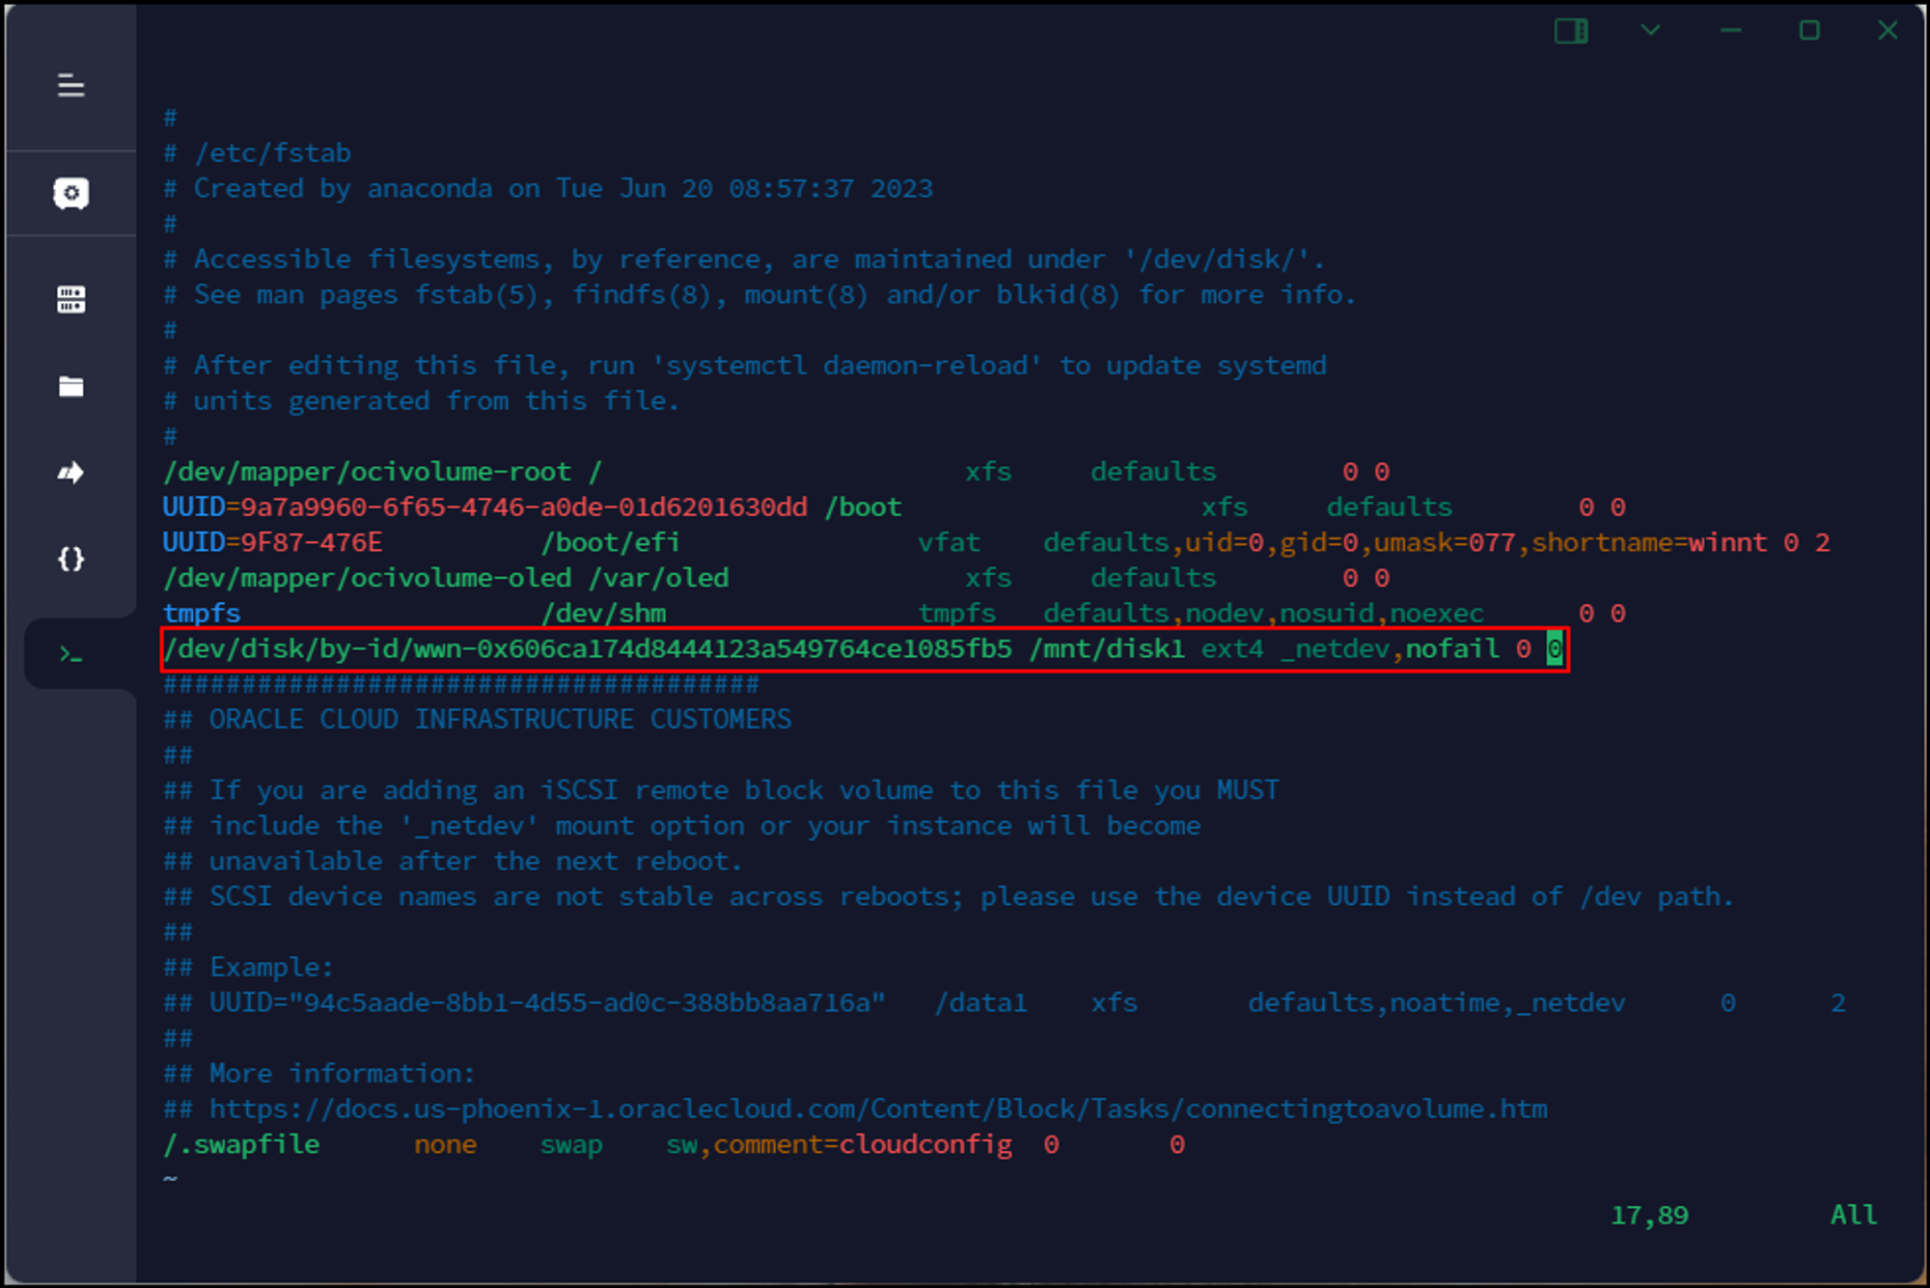Click the /.swapfile entry text
Image resolution: width=1930 pixels, height=1288 pixels.
pos(241,1145)
